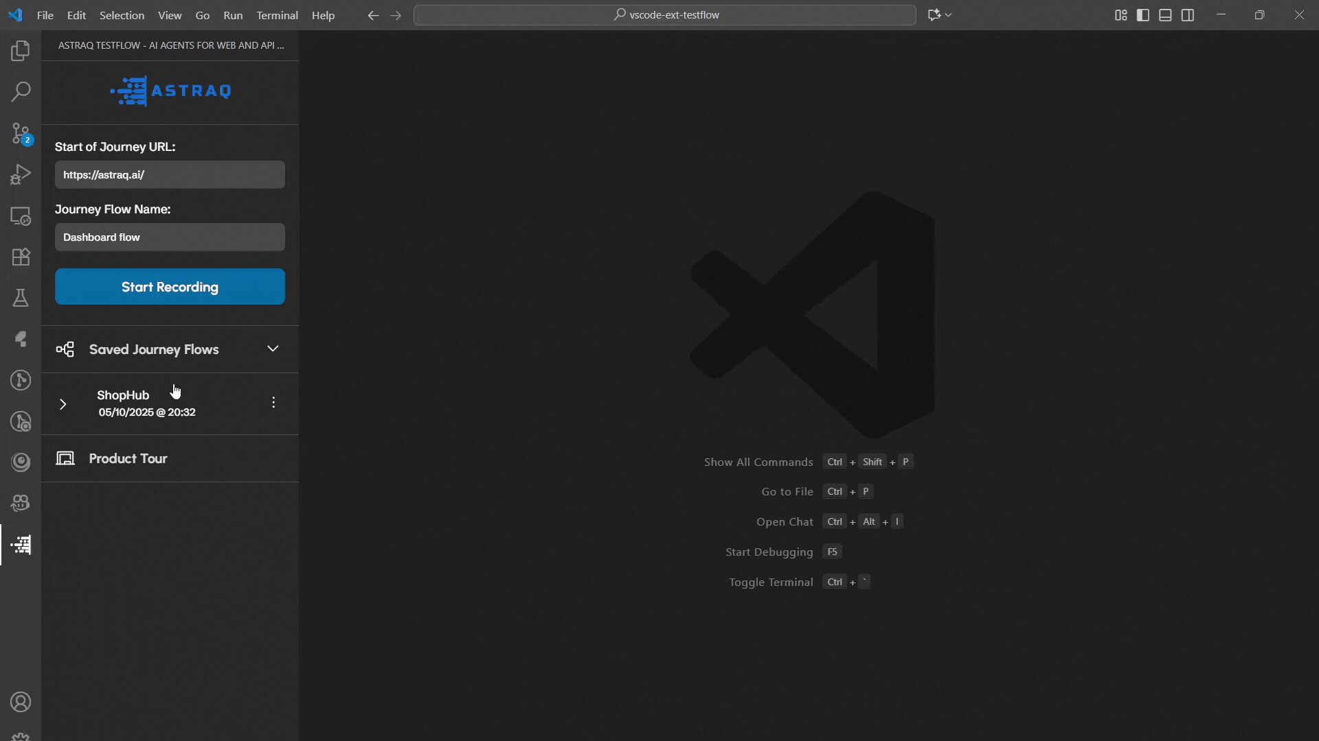
Task: Open the Run and Debug view
Action: click(21, 174)
